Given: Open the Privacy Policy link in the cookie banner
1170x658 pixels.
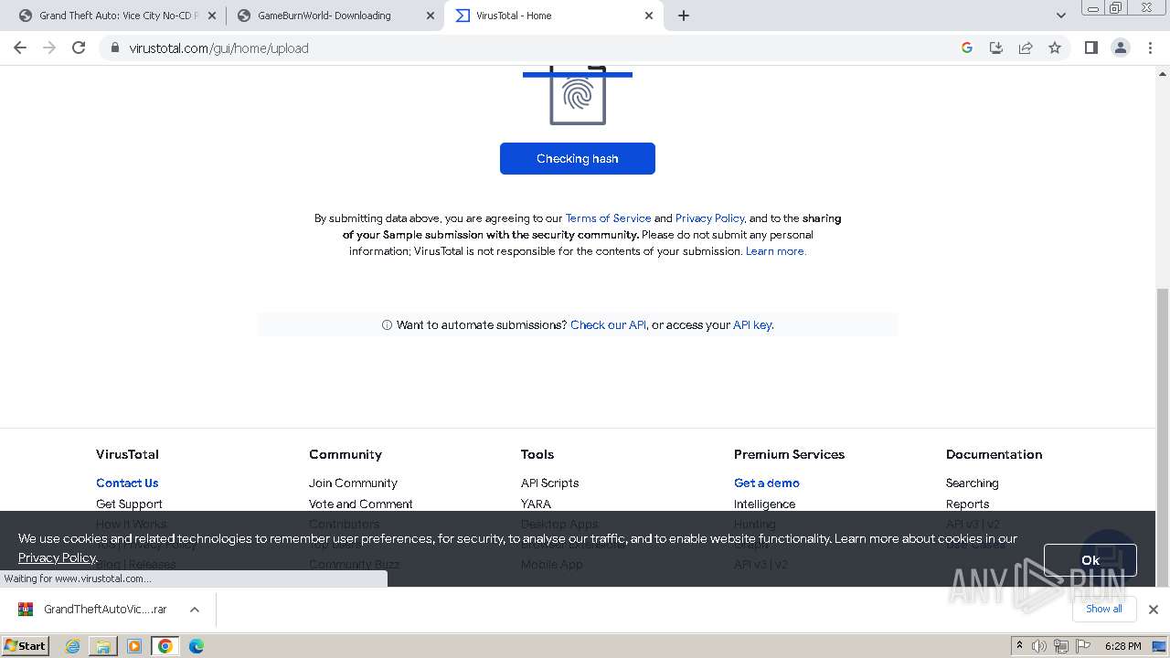Looking at the screenshot, I should (x=57, y=557).
